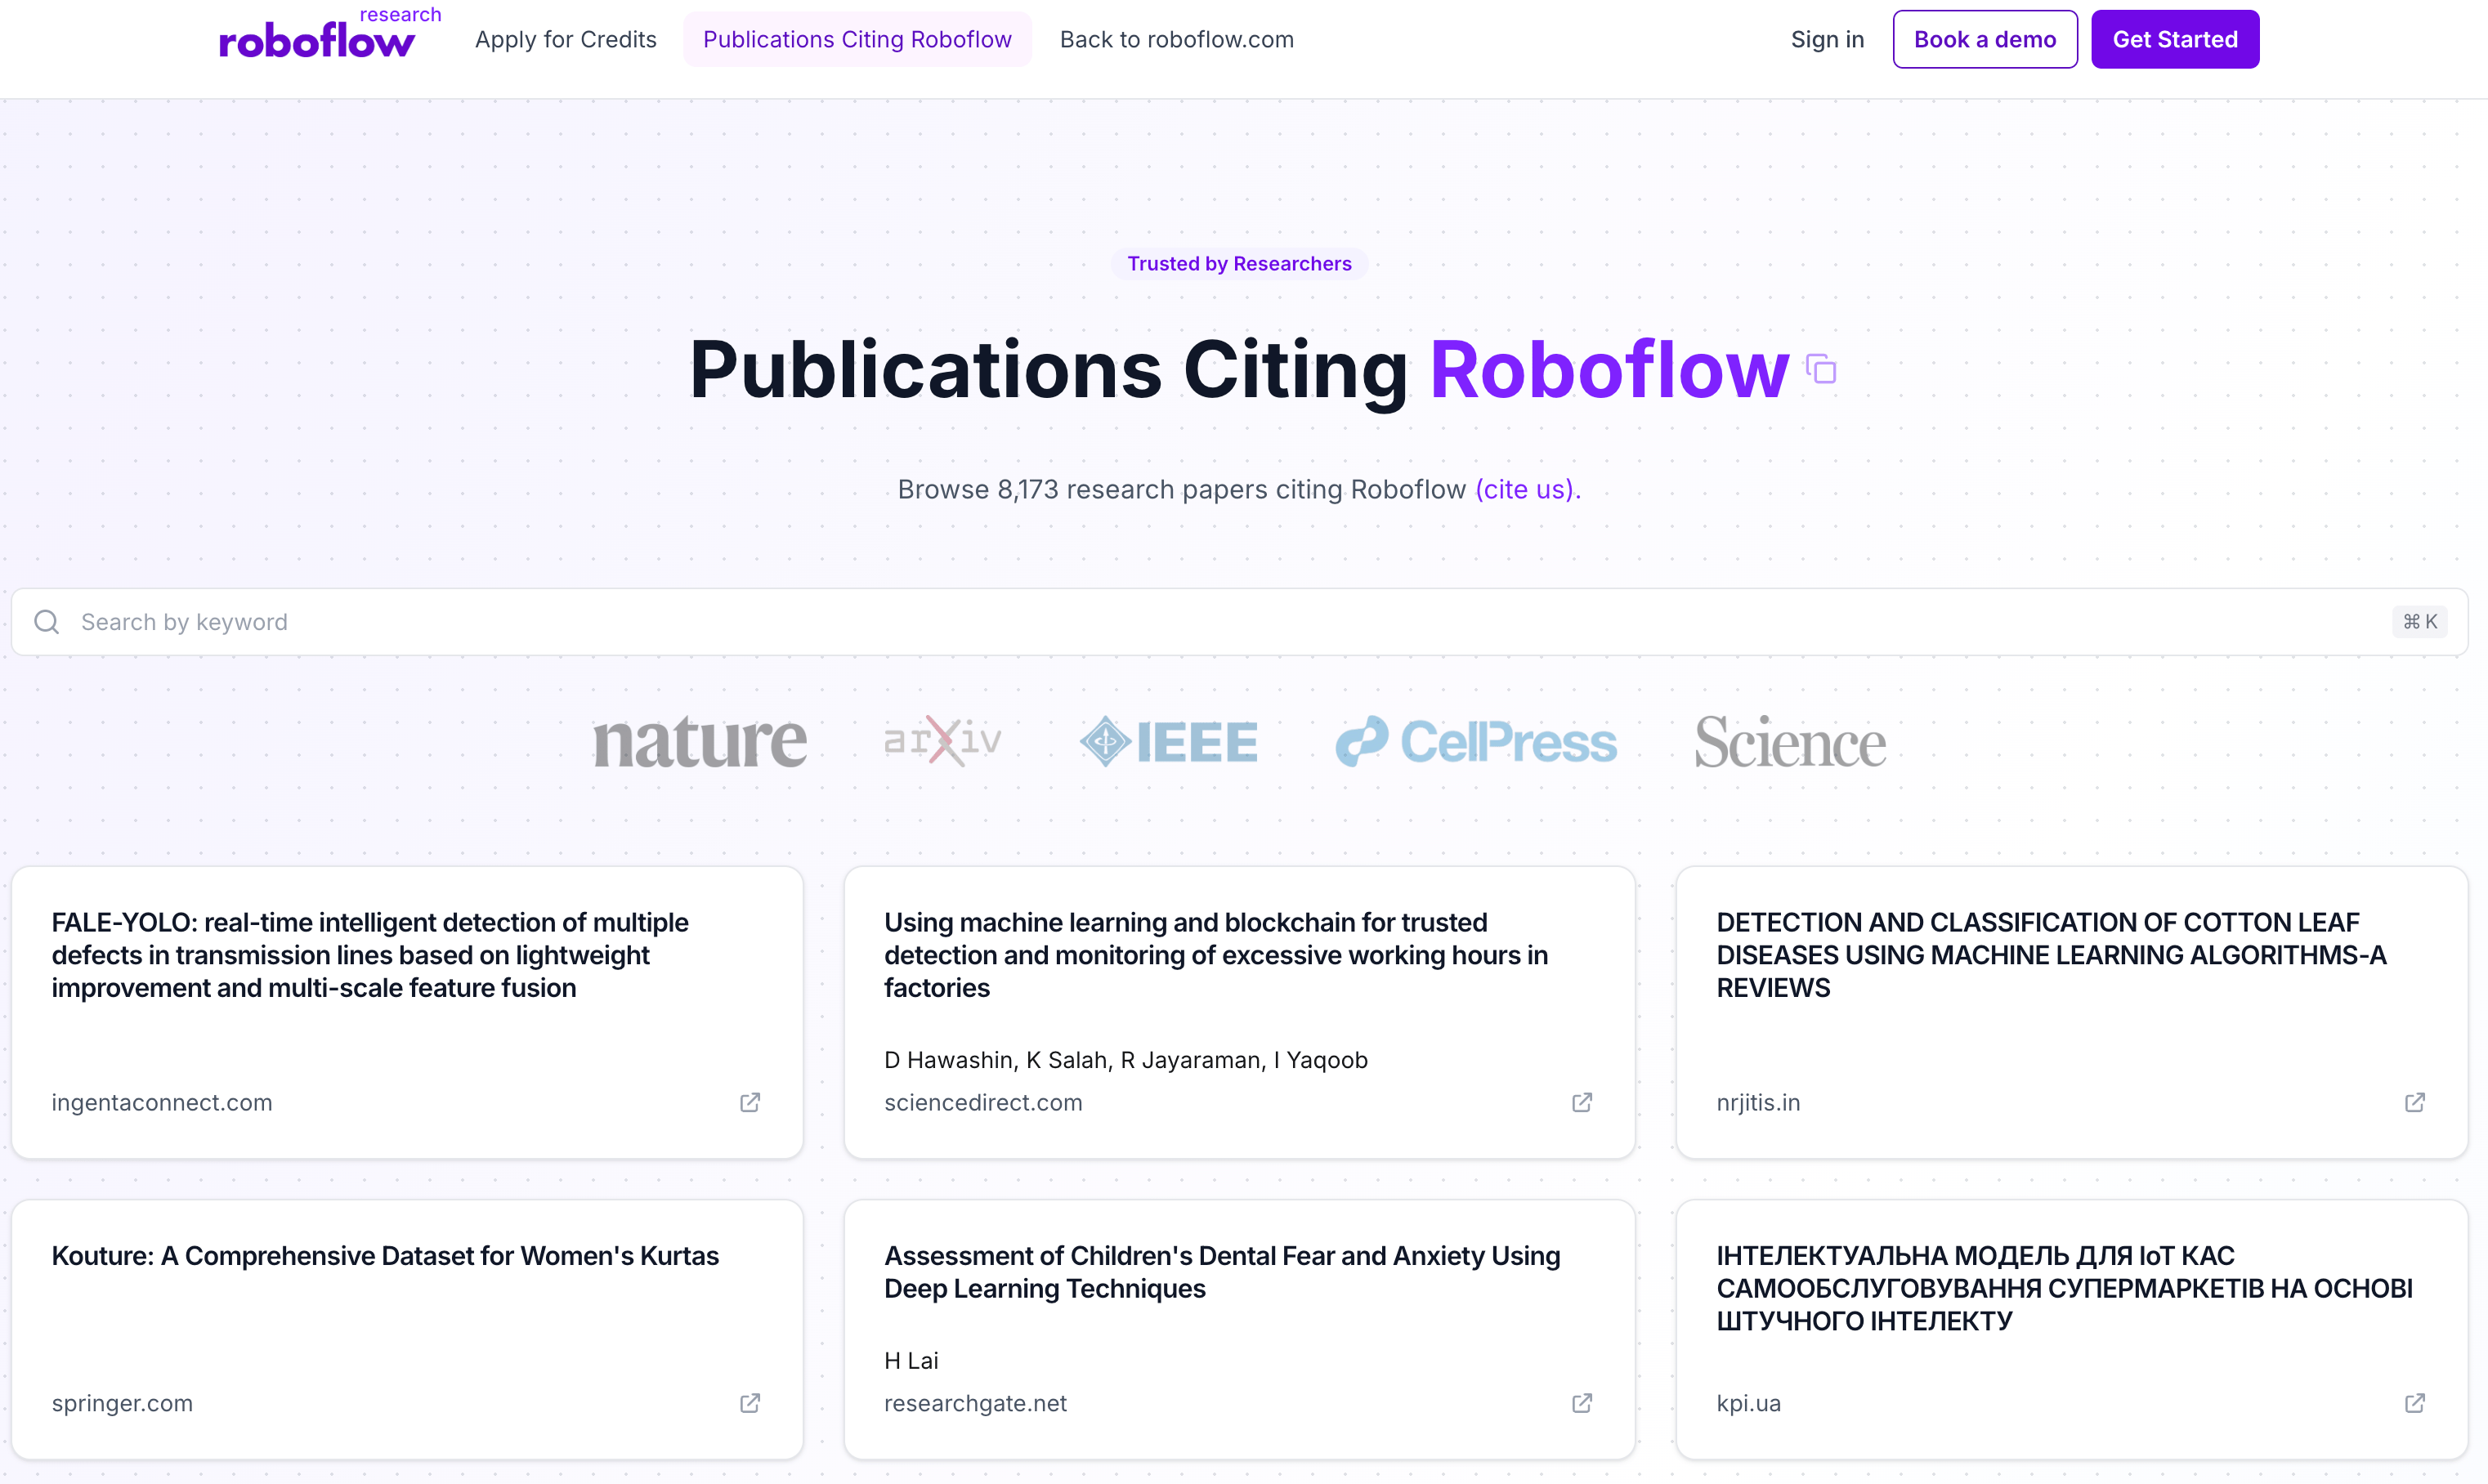Click the Trusted by Researchers badge

[x=1239, y=263]
